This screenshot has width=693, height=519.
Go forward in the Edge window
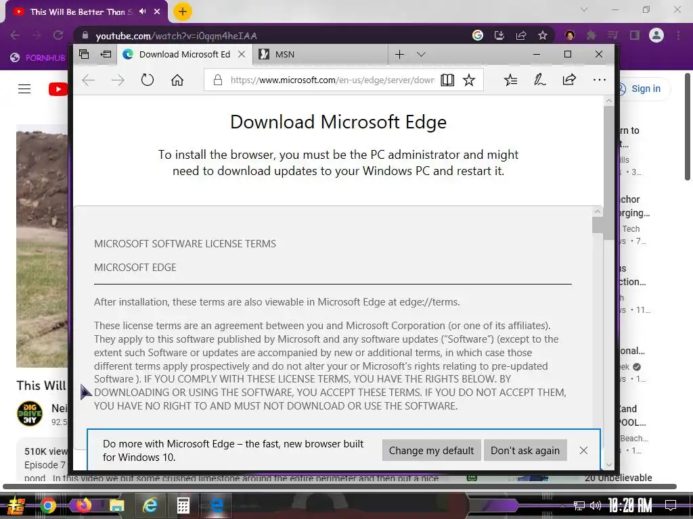(x=118, y=80)
